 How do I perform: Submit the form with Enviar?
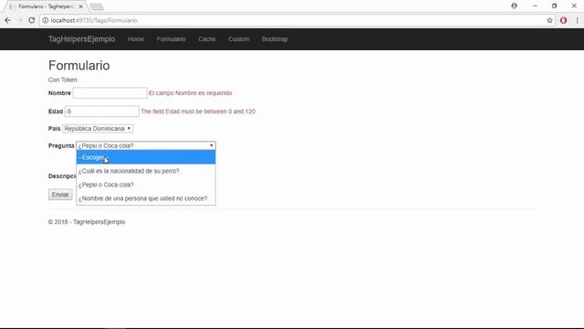[60, 195]
